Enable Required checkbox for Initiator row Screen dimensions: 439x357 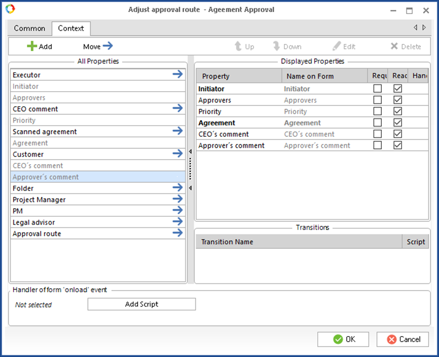[377, 89]
